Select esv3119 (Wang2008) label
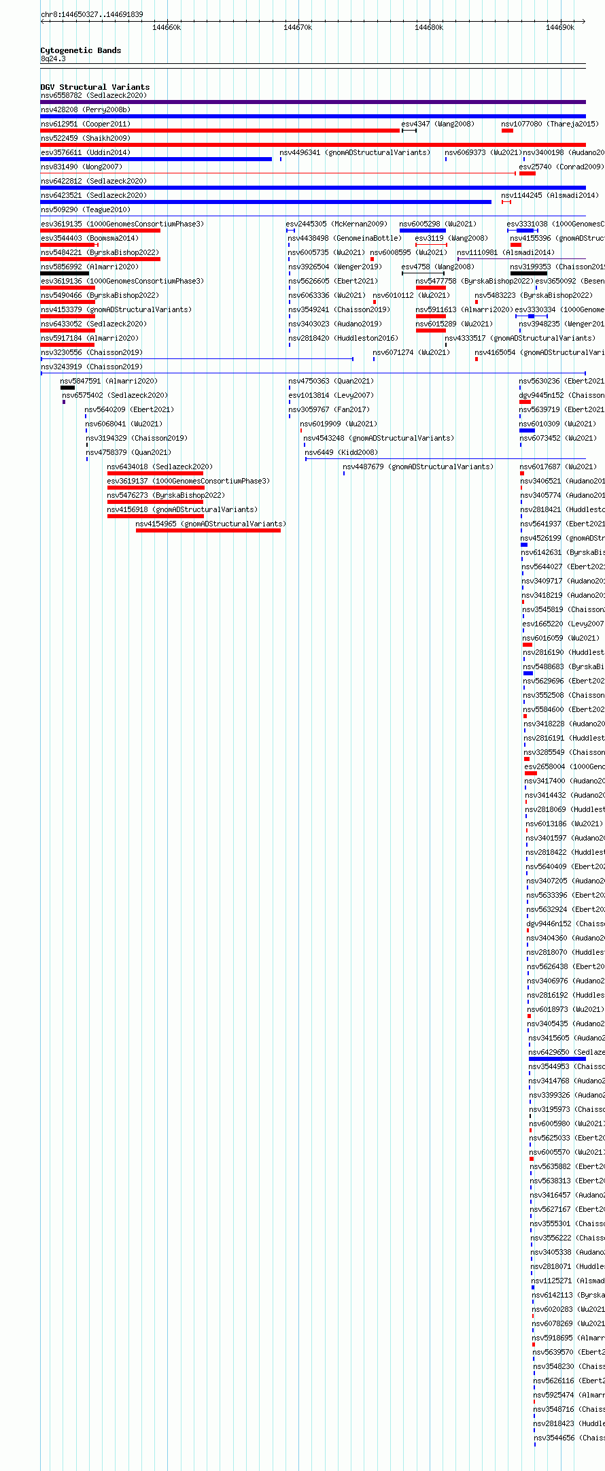 (452, 238)
